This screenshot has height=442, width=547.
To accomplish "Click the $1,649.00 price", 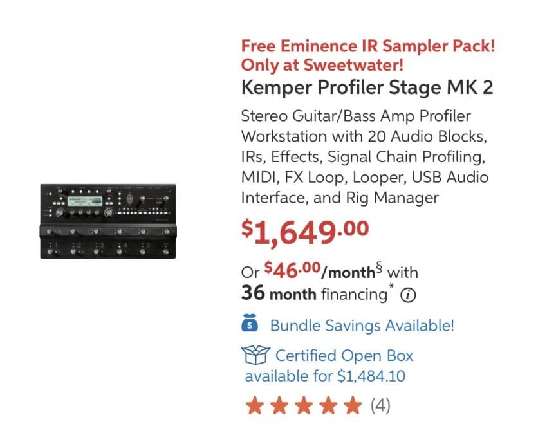I will 305,232.
